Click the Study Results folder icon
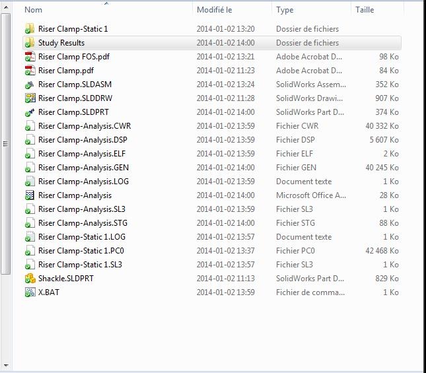This screenshot has height=373, width=426. point(30,42)
